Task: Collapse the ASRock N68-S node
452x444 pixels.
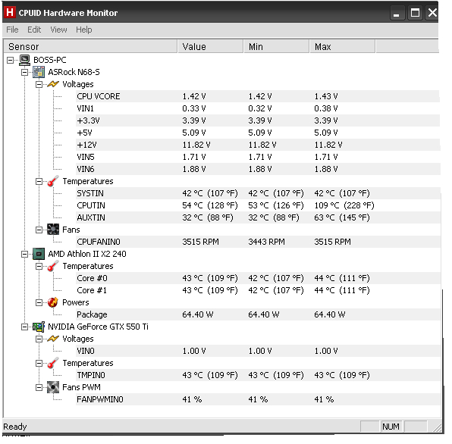Action: pos(24,72)
